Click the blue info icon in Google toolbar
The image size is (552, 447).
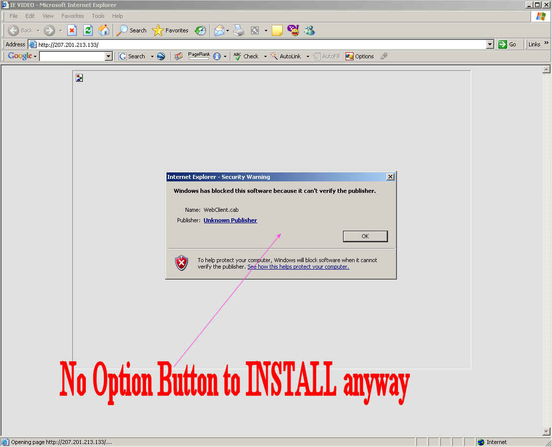click(217, 56)
